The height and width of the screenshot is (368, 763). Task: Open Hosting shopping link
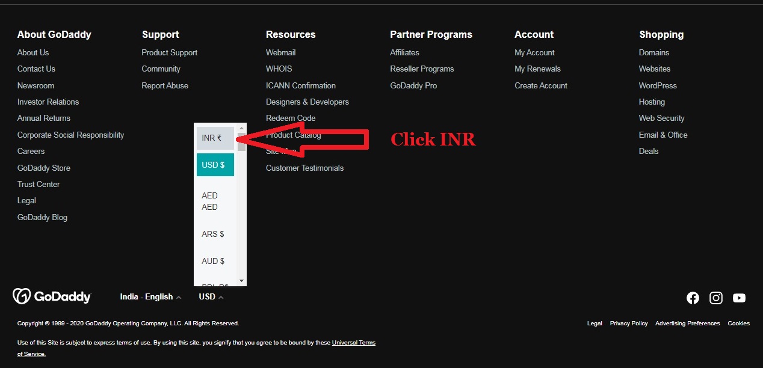652,102
